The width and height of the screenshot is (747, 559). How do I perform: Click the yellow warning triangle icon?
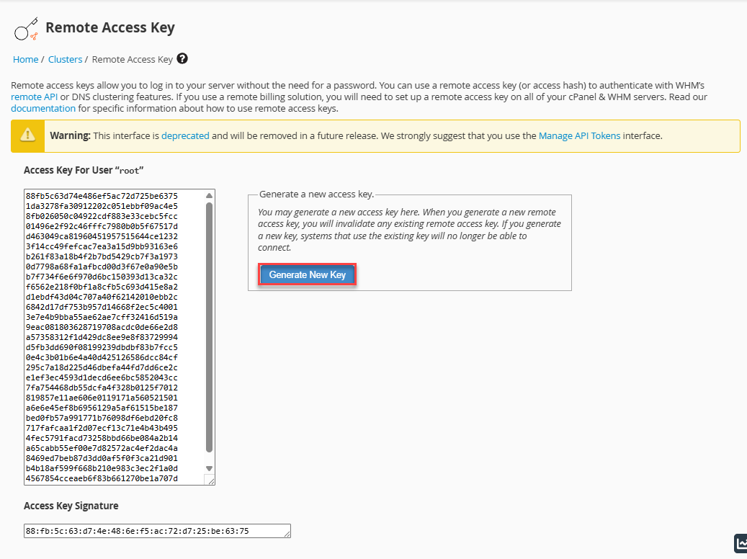click(x=29, y=135)
